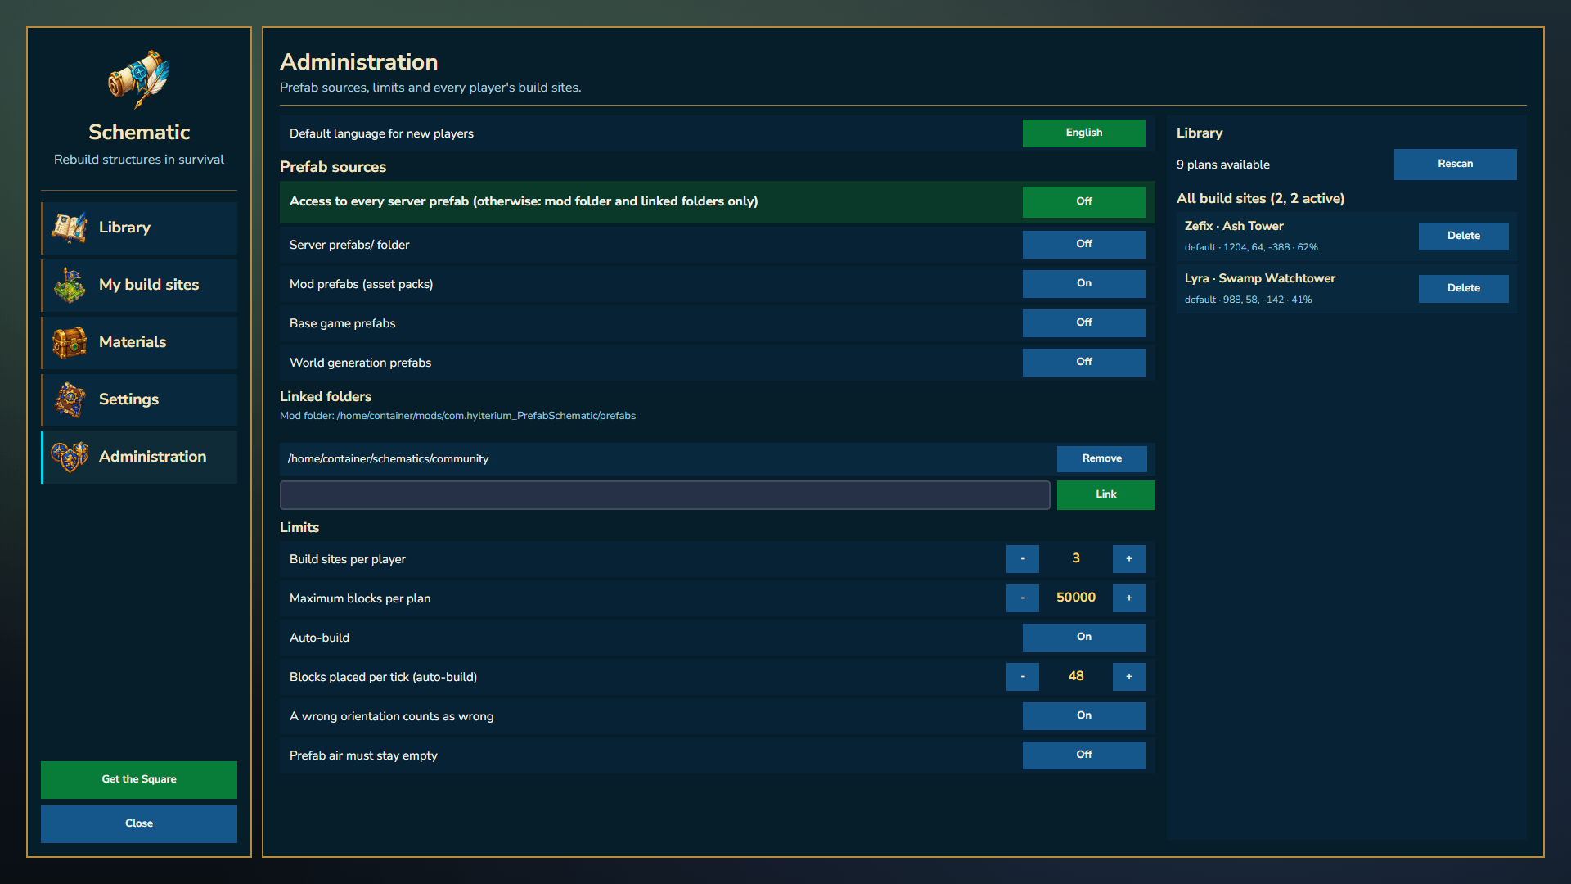The width and height of the screenshot is (1571, 884).
Task: Decrease maximum blocks per plan
Action: 1022,598
